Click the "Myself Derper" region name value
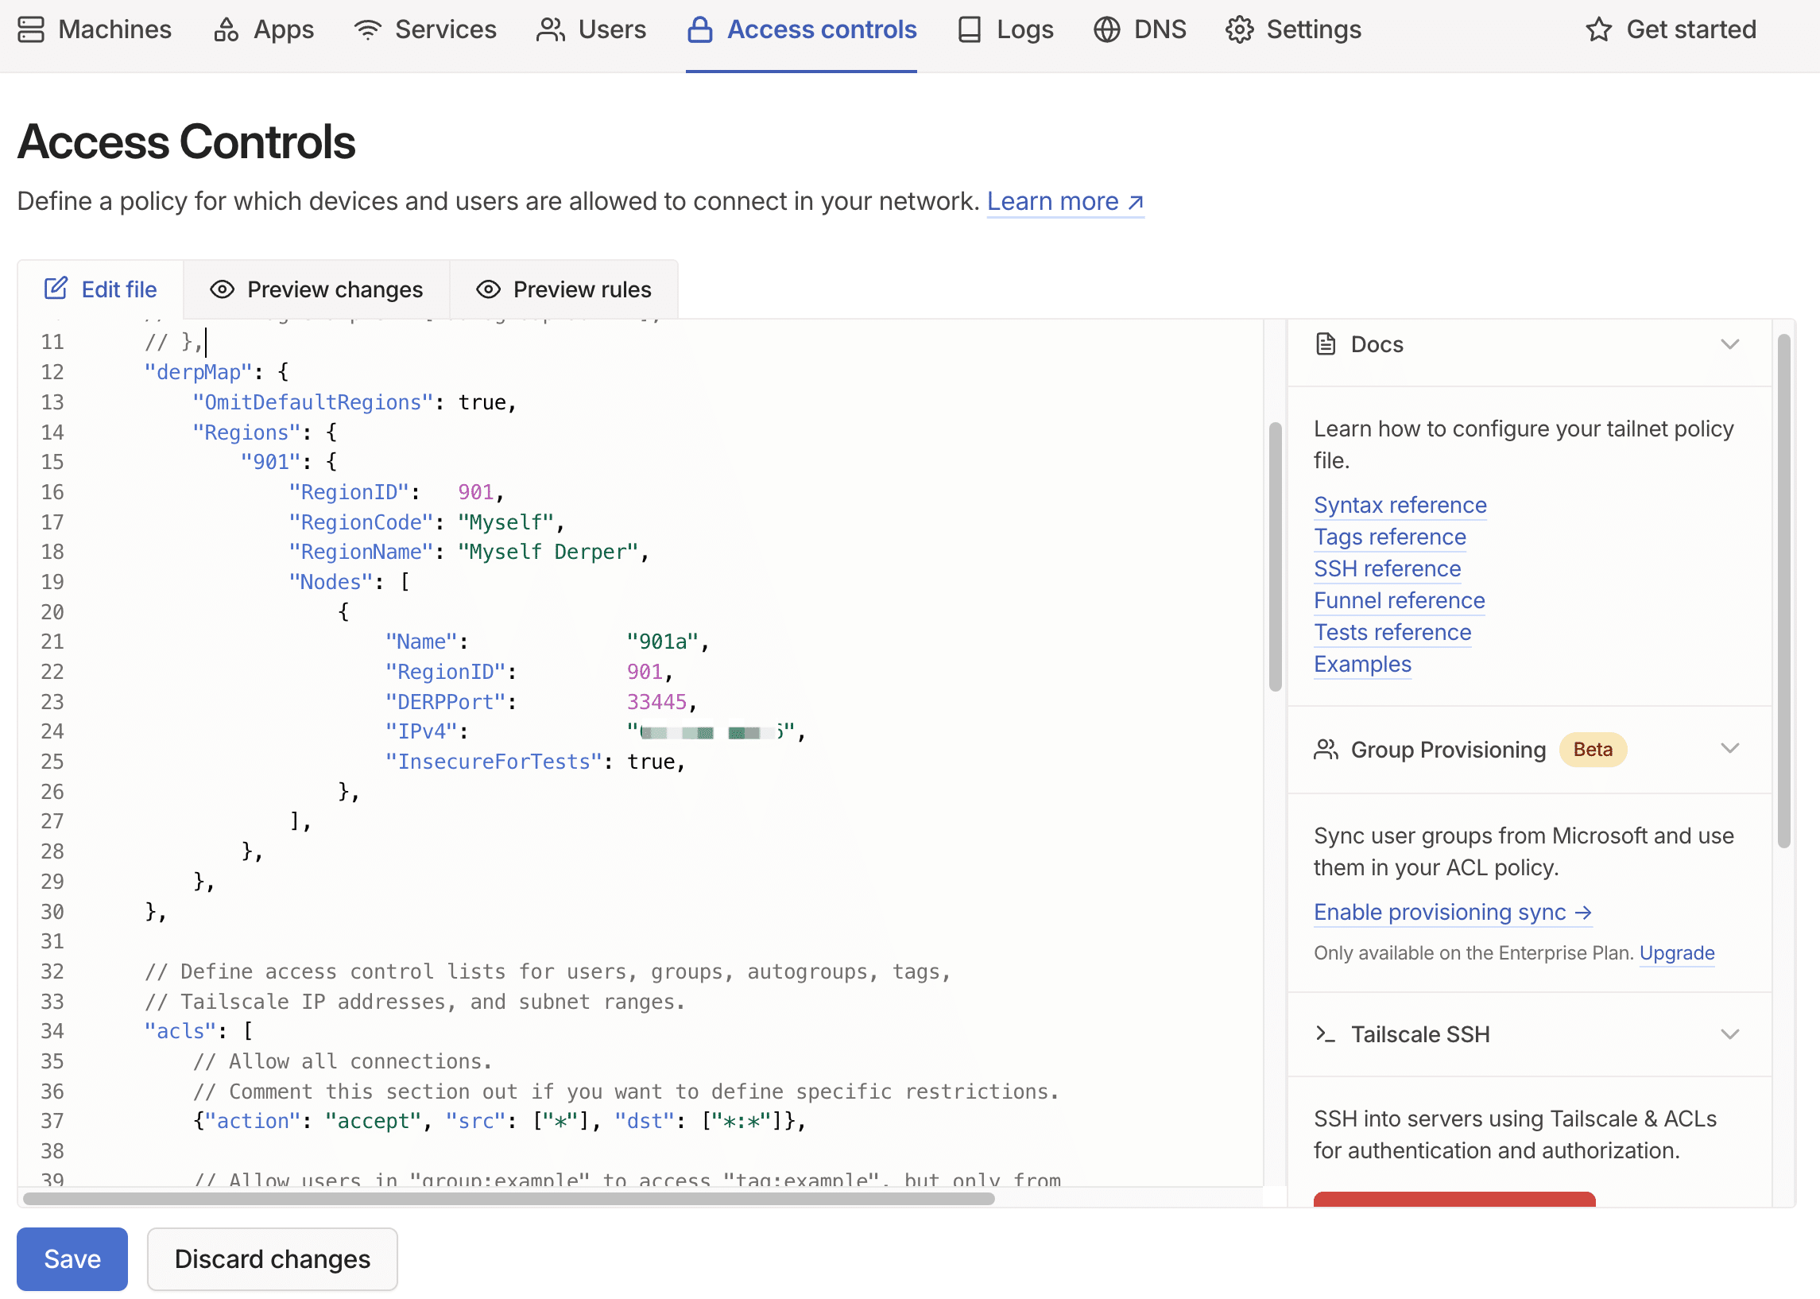Viewport: 1820px width, 1299px height. click(x=548, y=552)
